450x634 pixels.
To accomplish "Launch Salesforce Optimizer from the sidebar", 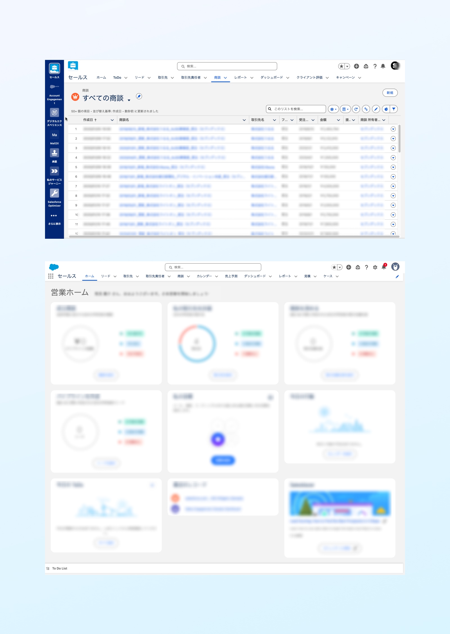I will pos(54,198).
